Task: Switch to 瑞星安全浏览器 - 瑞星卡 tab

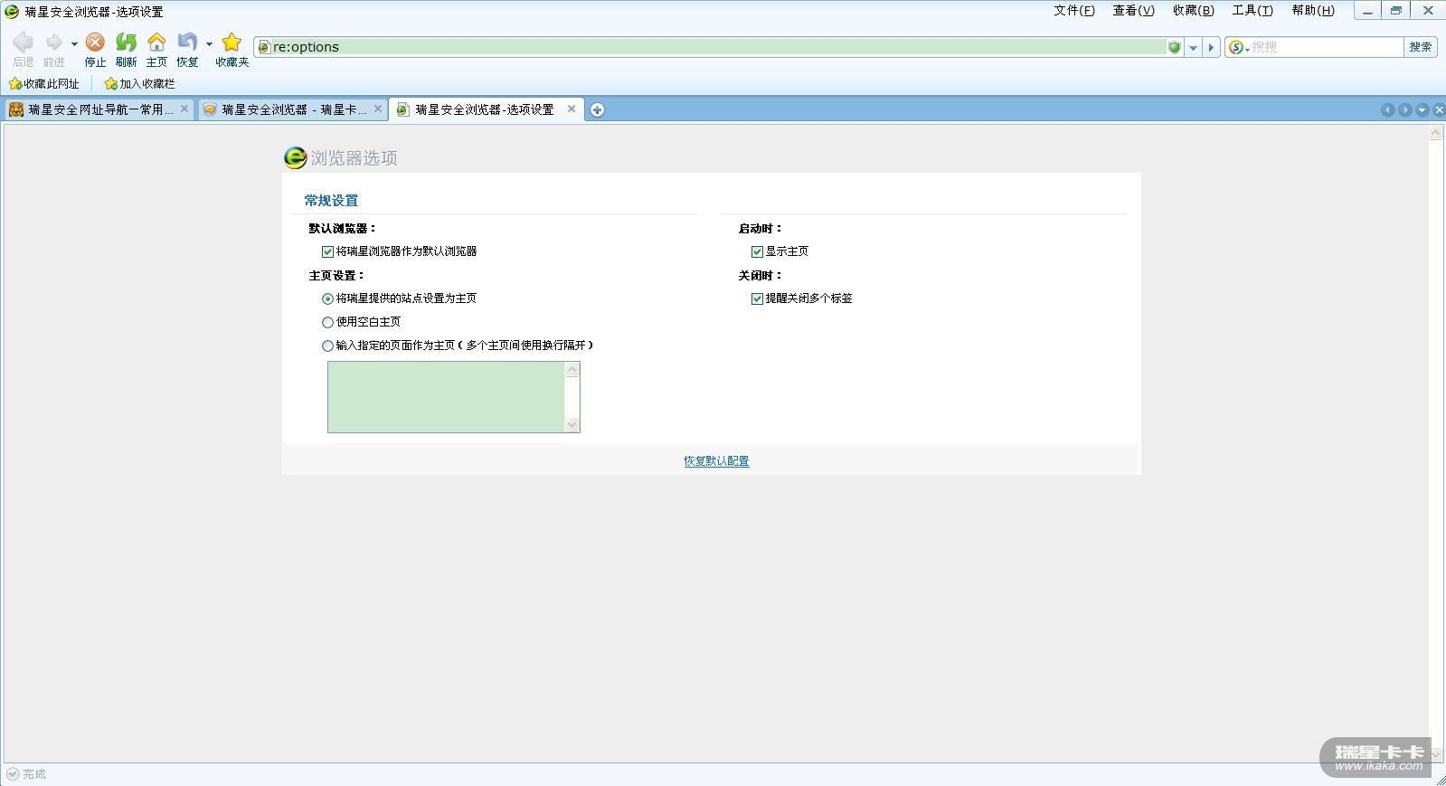Action: click(x=292, y=109)
